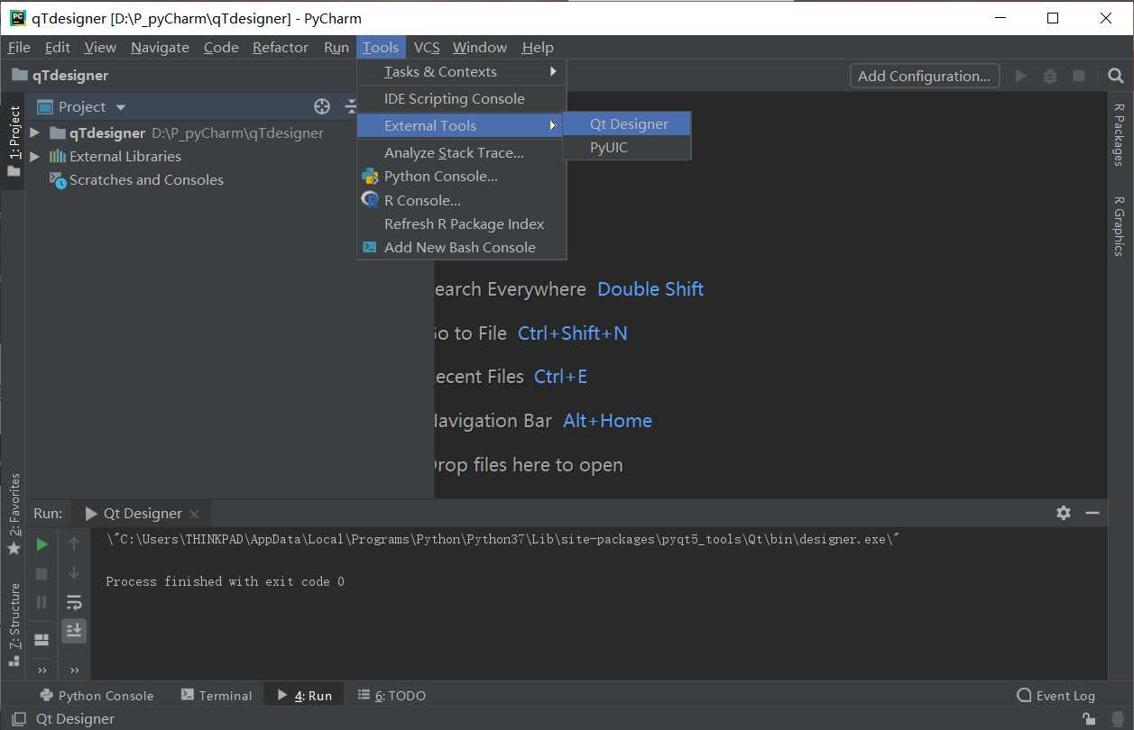The height and width of the screenshot is (730, 1134).
Task: Expand the qTdesigner project tree node
Action: [x=35, y=132]
